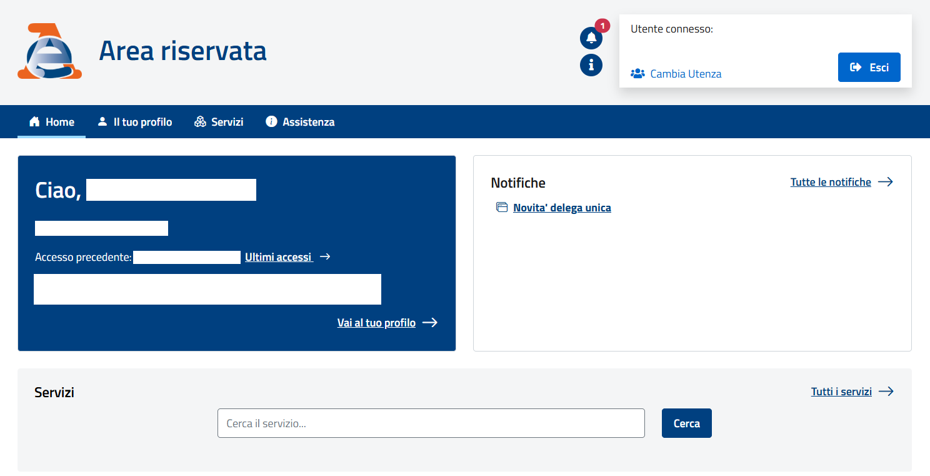Go to the Servizi menu item
Image resolution: width=930 pixels, height=476 pixels.
(227, 122)
